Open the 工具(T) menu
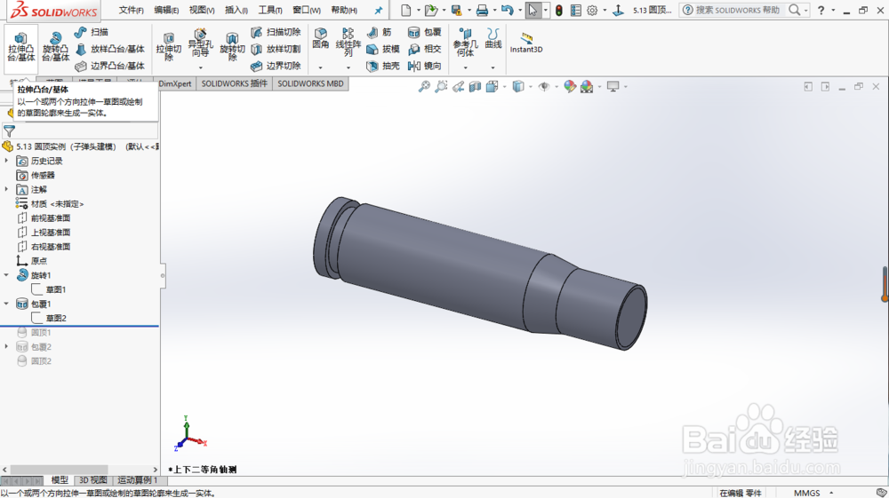Viewport: 889px width, 498px height. click(x=270, y=10)
